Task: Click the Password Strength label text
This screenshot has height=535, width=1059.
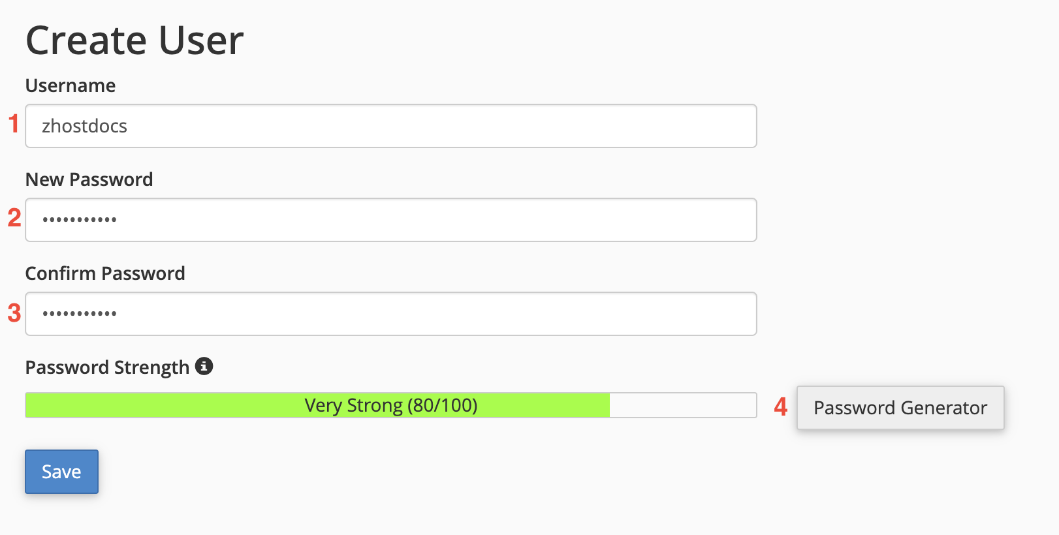Action: point(107,367)
